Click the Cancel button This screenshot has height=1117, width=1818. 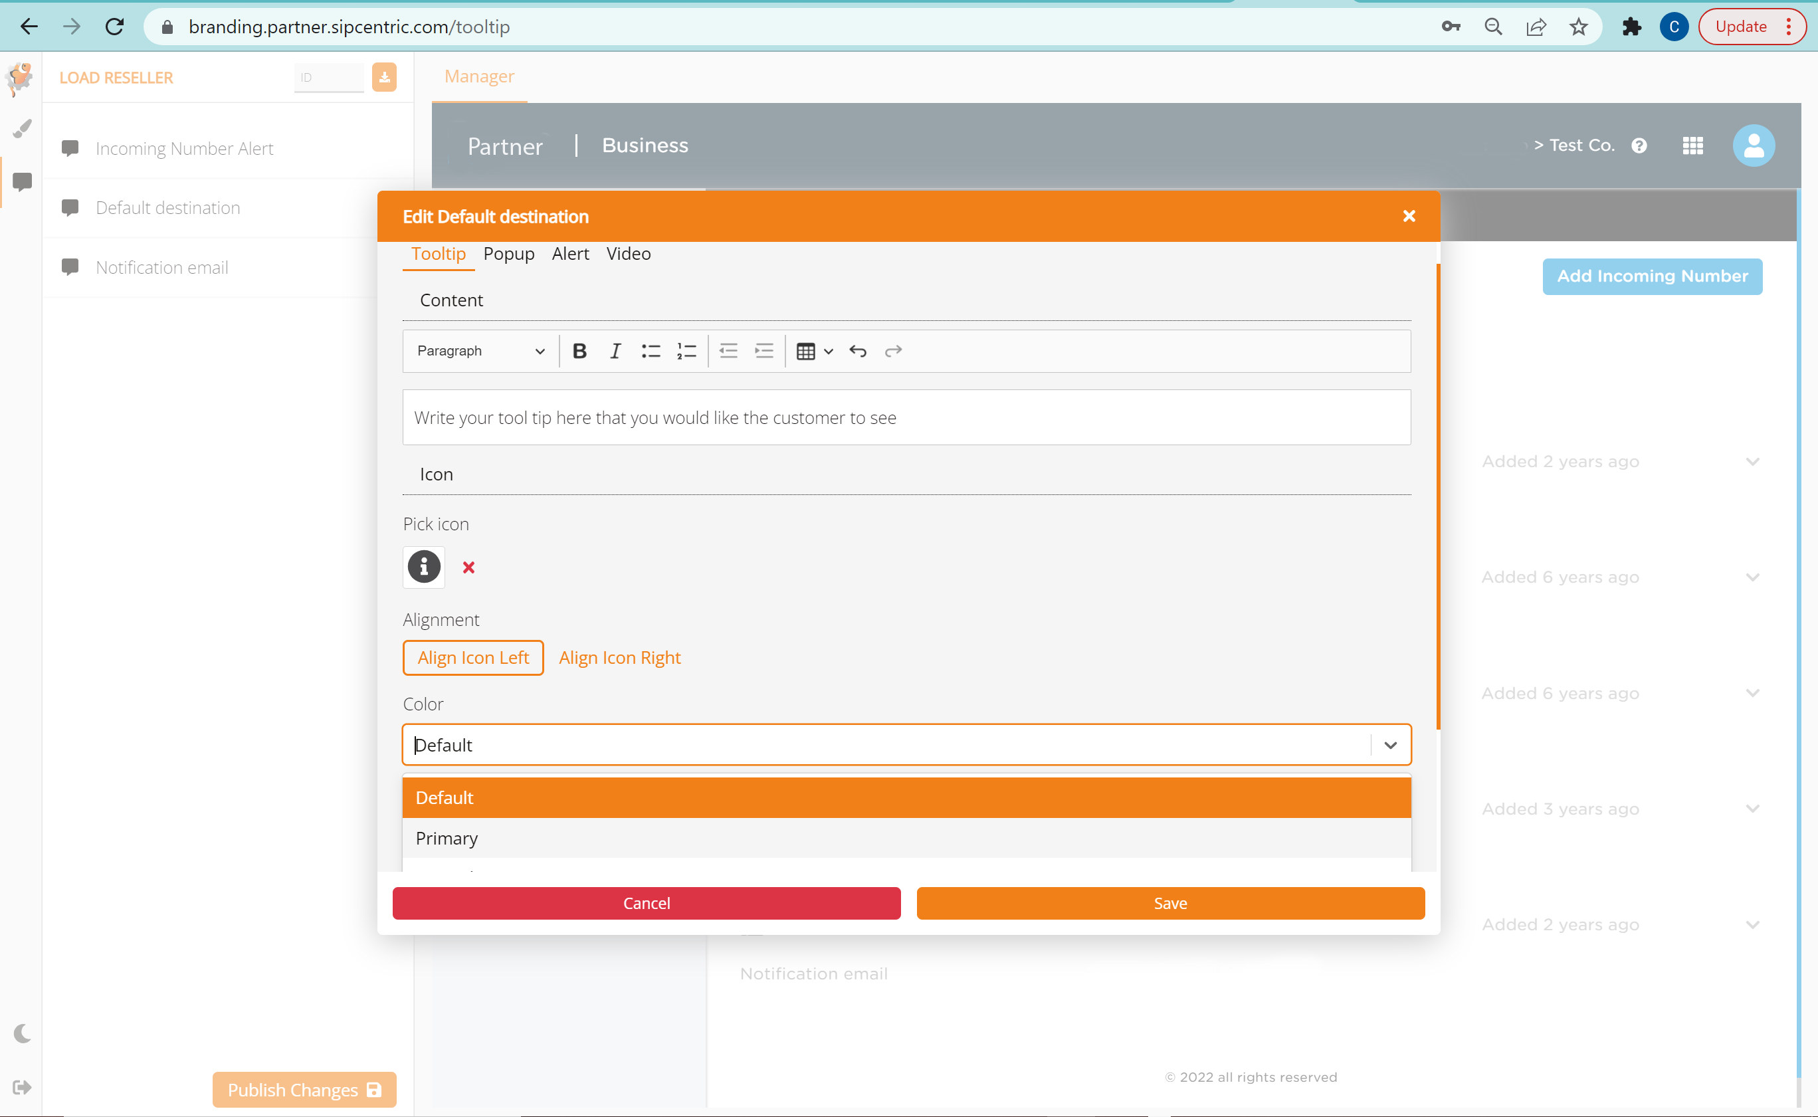pos(647,903)
